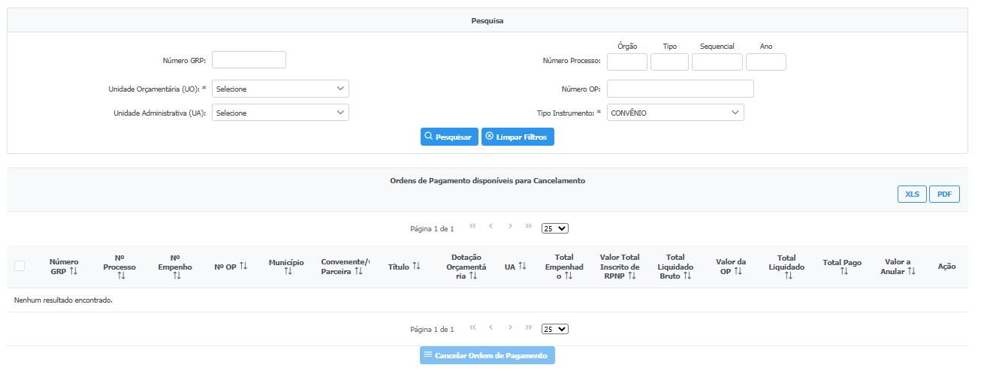This screenshot has width=987, height=371.
Task: Export results using XLS button
Action: click(912, 194)
